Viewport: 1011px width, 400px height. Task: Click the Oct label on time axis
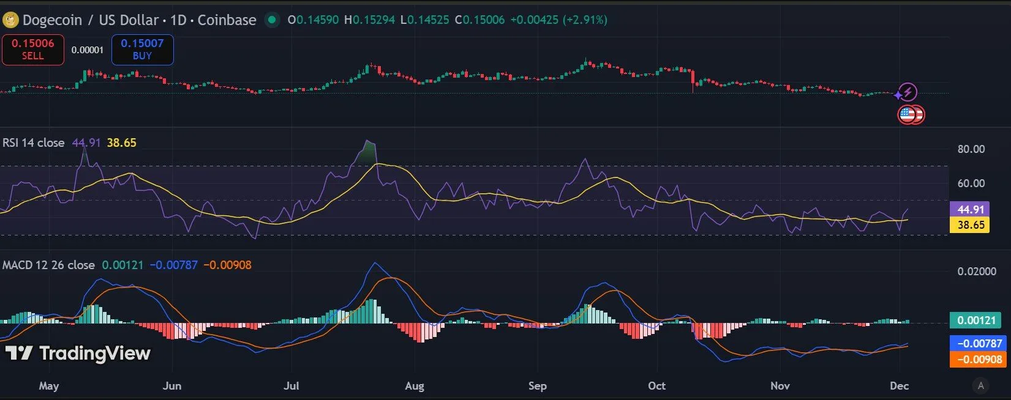[656, 385]
